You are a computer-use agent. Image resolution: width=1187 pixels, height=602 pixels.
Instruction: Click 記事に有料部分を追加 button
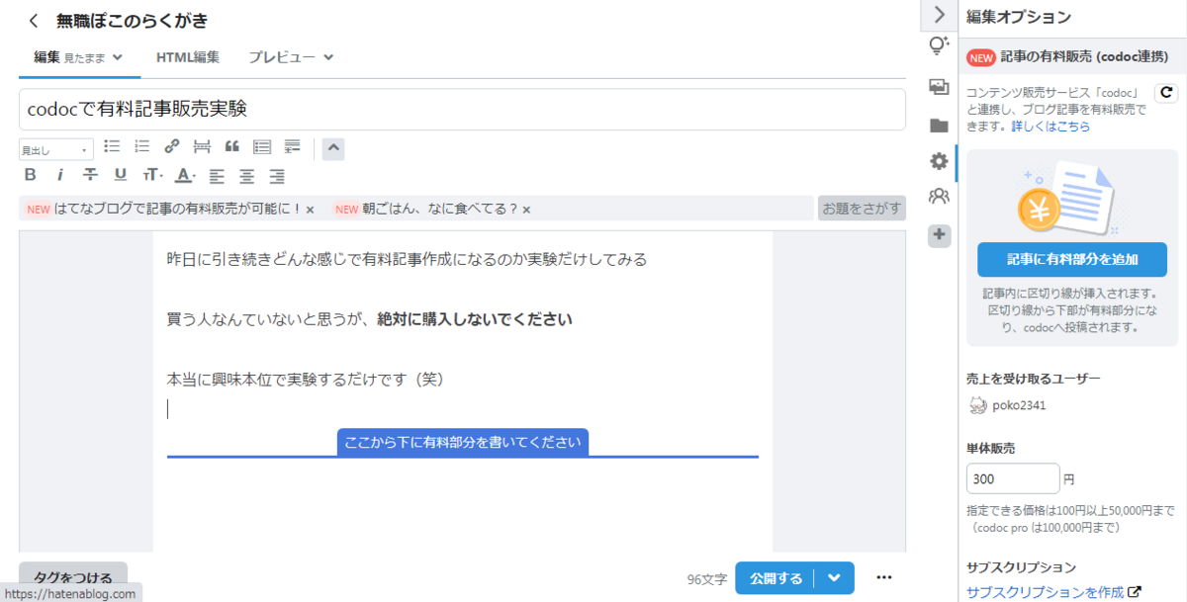point(1072,260)
